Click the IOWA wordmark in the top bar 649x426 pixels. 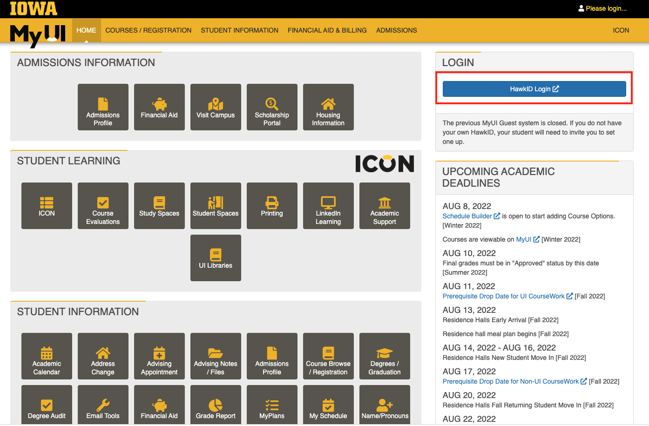coord(34,8)
